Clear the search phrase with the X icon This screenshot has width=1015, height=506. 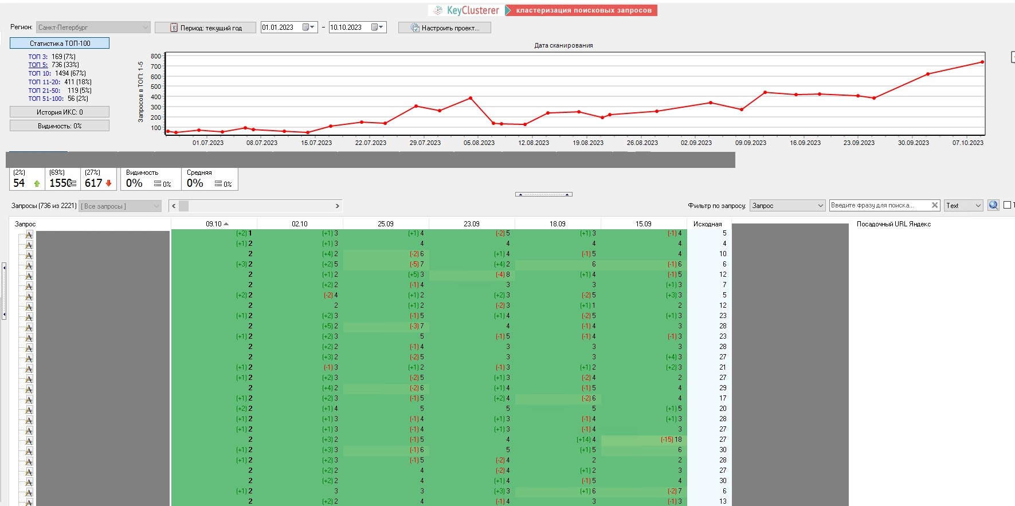point(935,205)
